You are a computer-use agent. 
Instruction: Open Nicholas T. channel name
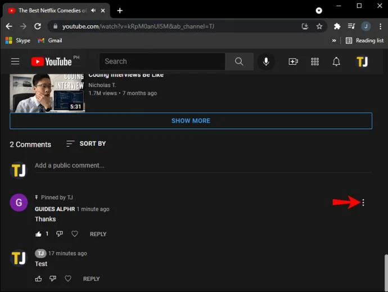click(102, 85)
